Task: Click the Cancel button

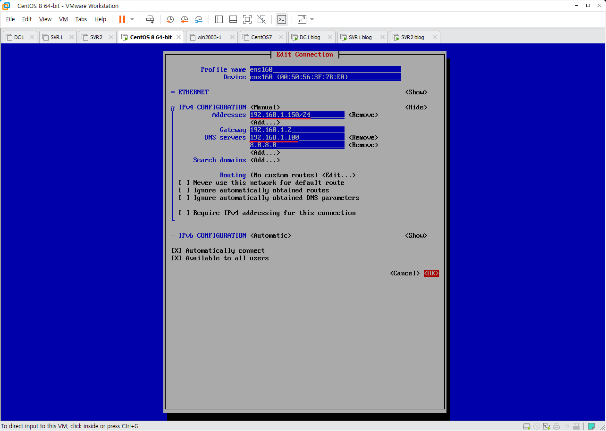Action: click(x=404, y=274)
